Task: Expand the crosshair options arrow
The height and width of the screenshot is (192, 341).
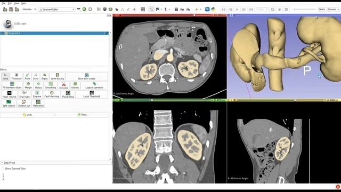Action: click(200, 10)
